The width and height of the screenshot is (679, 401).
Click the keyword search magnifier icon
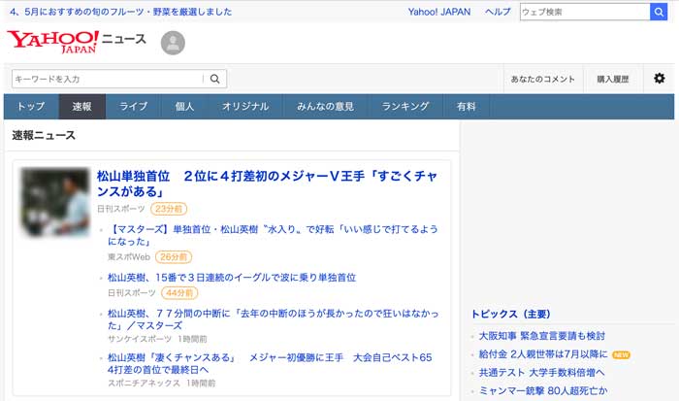point(214,79)
